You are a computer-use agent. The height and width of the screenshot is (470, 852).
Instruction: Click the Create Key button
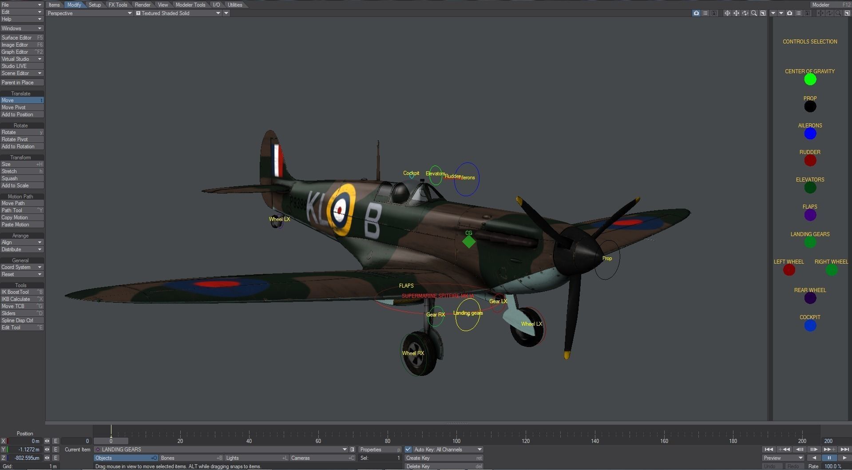[x=444, y=458]
